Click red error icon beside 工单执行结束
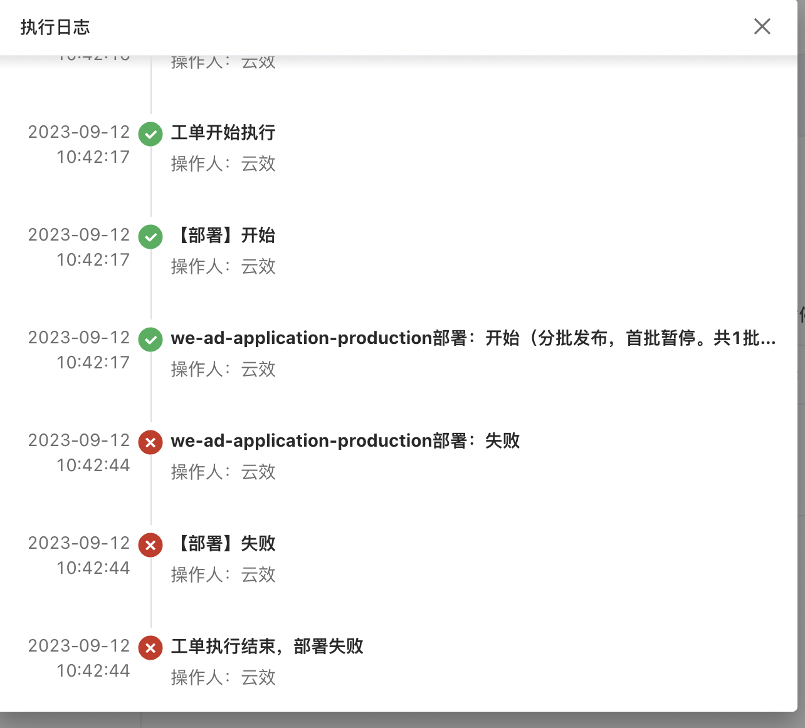The width and height of the screenshot is (805, 728). coord(150,648)
